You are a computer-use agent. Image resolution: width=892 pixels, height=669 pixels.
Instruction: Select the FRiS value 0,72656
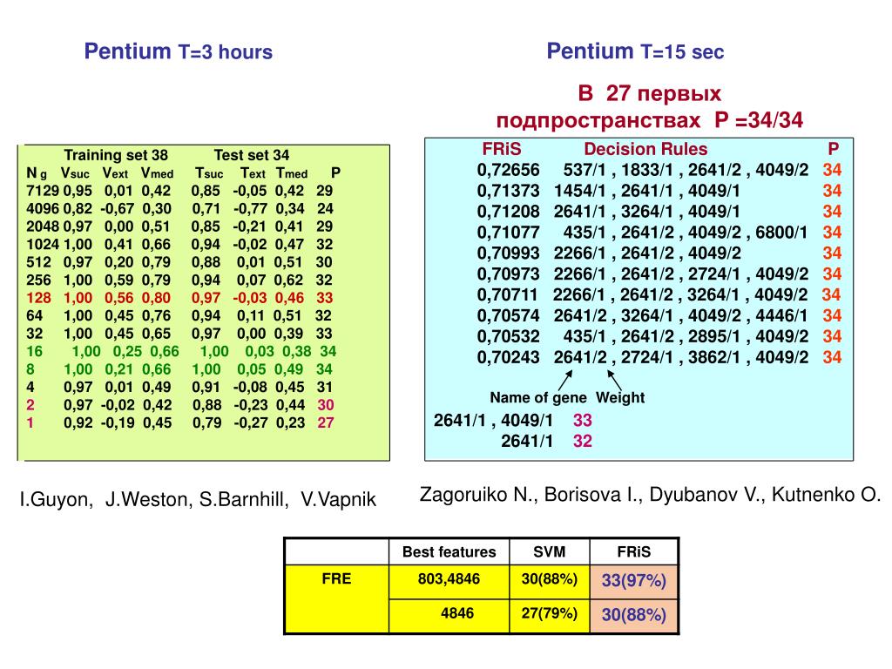click(x=508, y=170)
